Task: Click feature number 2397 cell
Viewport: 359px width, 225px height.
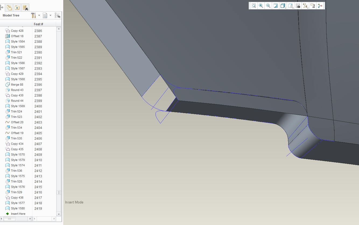Action: click(38, 90)
